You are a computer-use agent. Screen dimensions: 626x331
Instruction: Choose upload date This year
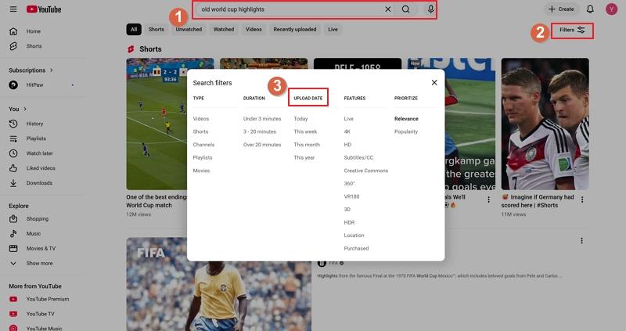pyautogui.click(x=304, y=157)
